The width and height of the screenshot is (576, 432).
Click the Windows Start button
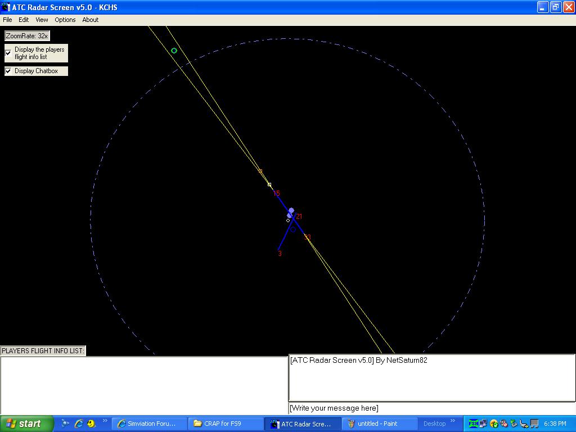click(26, 424)
